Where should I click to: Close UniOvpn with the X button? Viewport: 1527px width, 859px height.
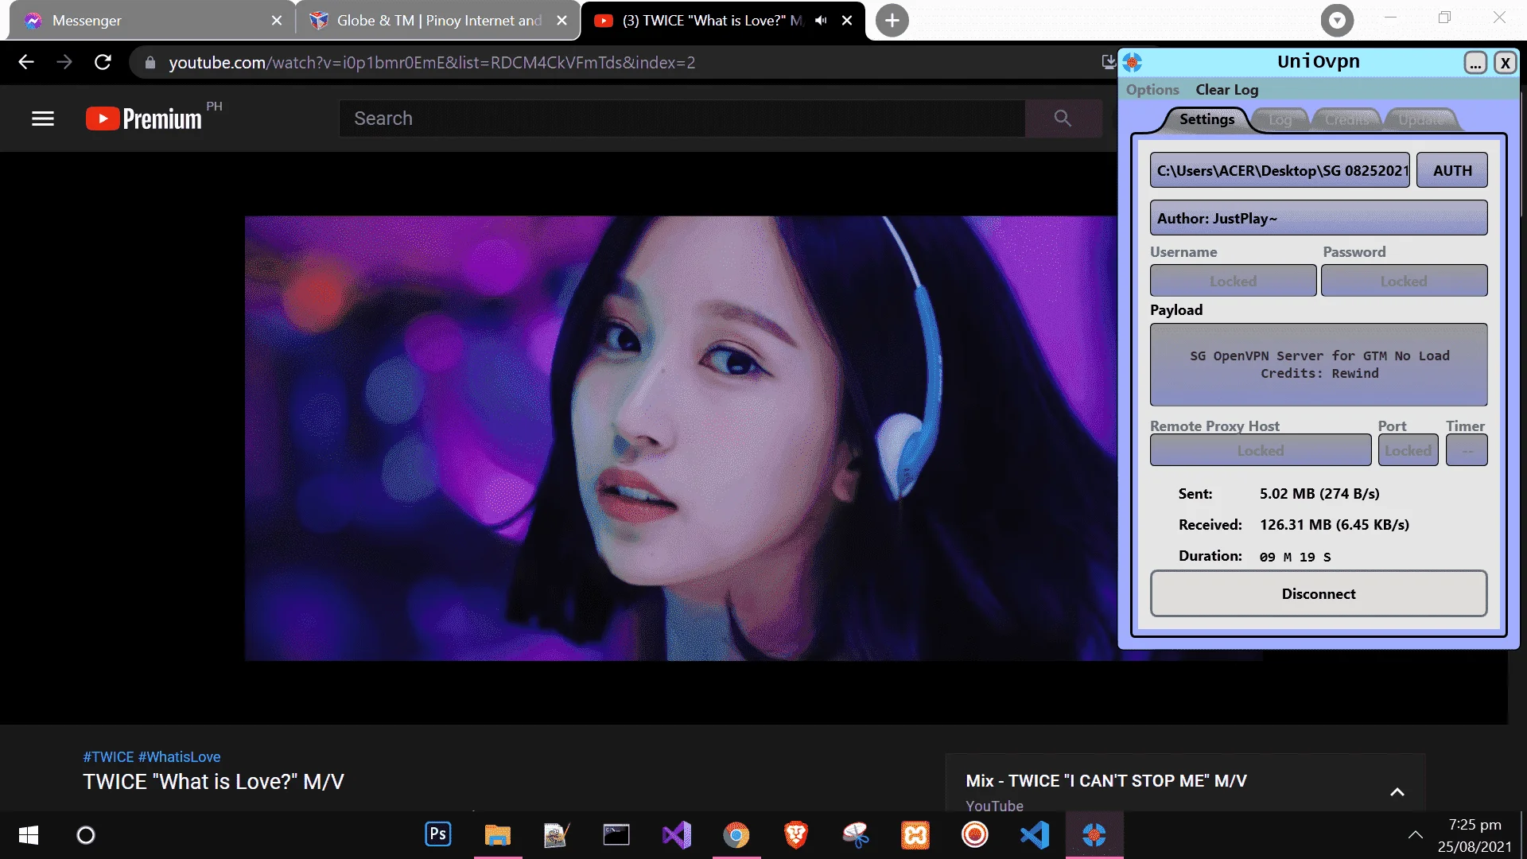coord(1505,63)
